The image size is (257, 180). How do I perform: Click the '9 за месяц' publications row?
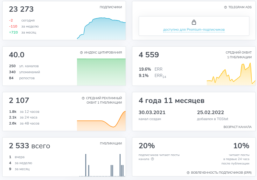(x=19, y=169)
